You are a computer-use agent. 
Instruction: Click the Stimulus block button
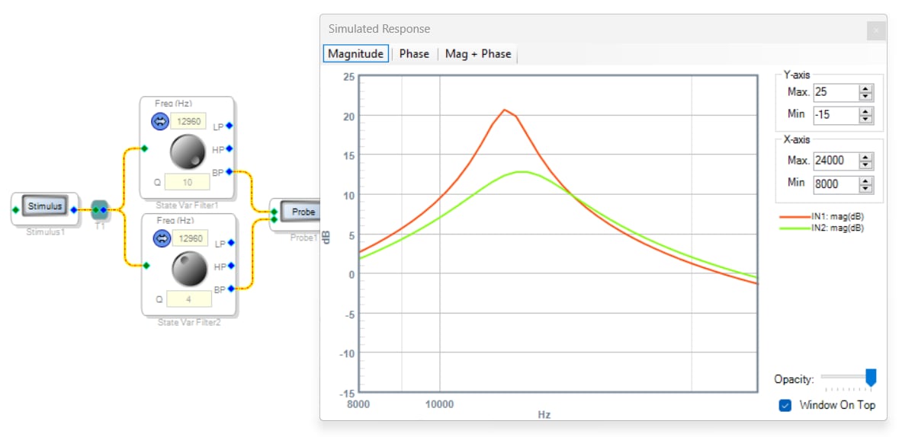[x=44, y=207]
